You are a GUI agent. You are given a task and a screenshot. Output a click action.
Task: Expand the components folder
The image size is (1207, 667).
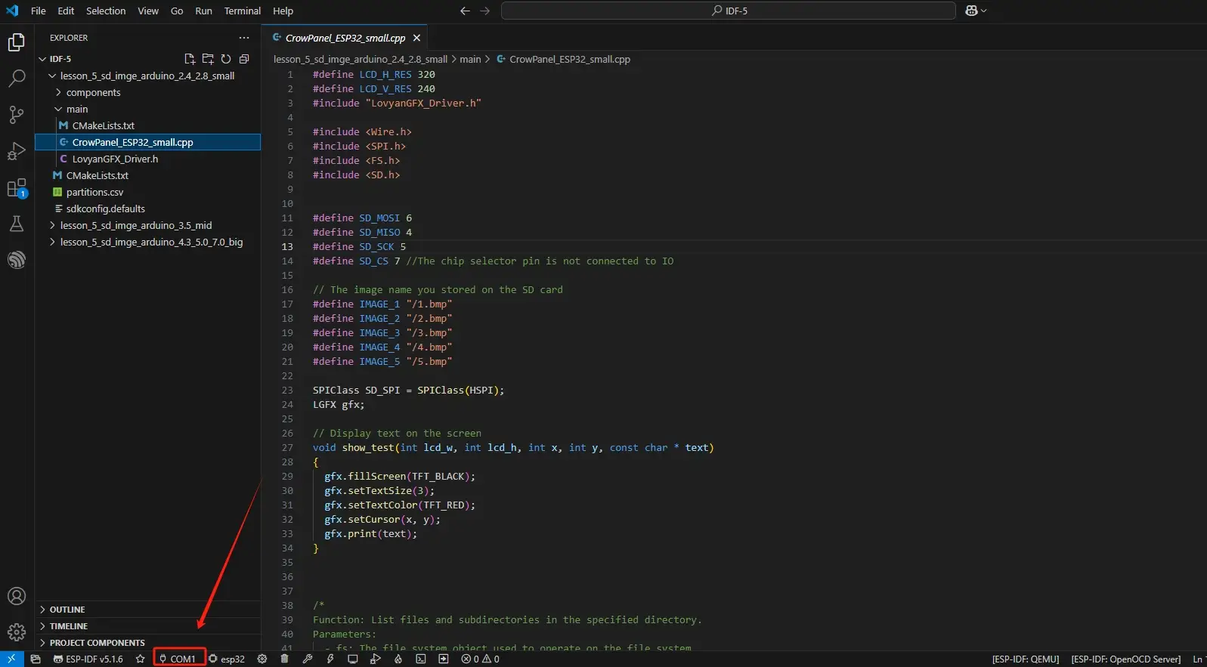pyautogui.click(x=93, y=92)
